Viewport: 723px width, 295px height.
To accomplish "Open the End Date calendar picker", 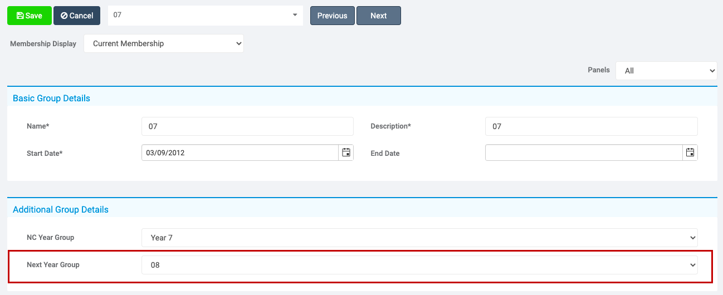I will 690,153.
